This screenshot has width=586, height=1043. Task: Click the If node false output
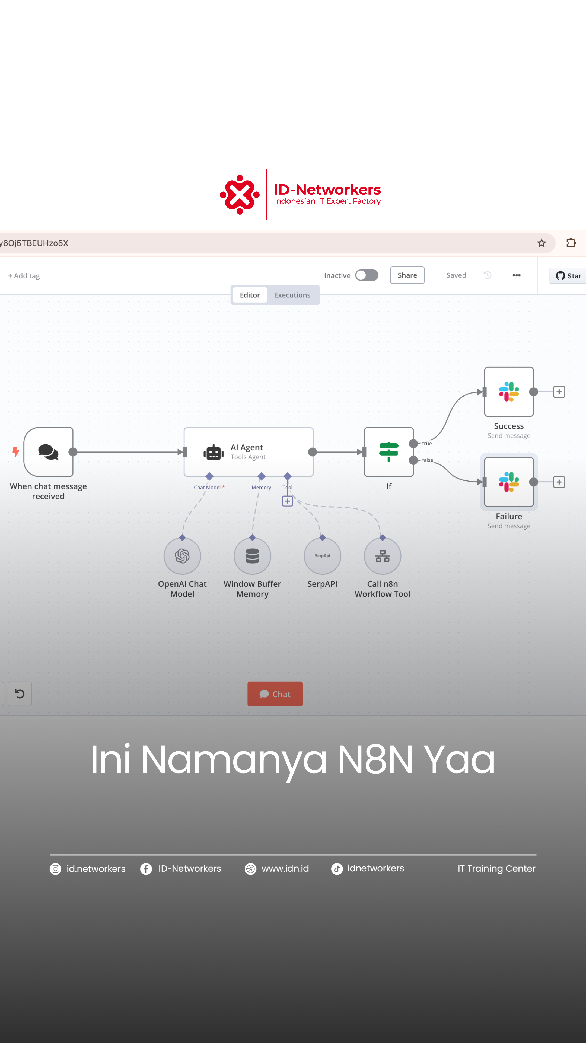coord(413,460)
